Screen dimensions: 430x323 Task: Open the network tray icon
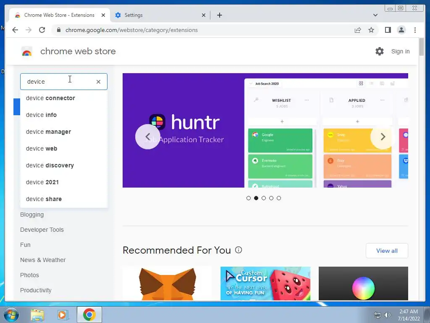(378, 315)
